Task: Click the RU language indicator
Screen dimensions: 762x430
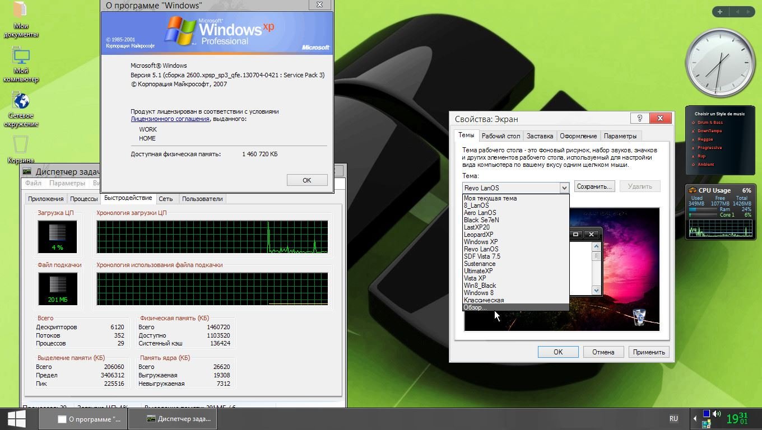Action: 673,418
